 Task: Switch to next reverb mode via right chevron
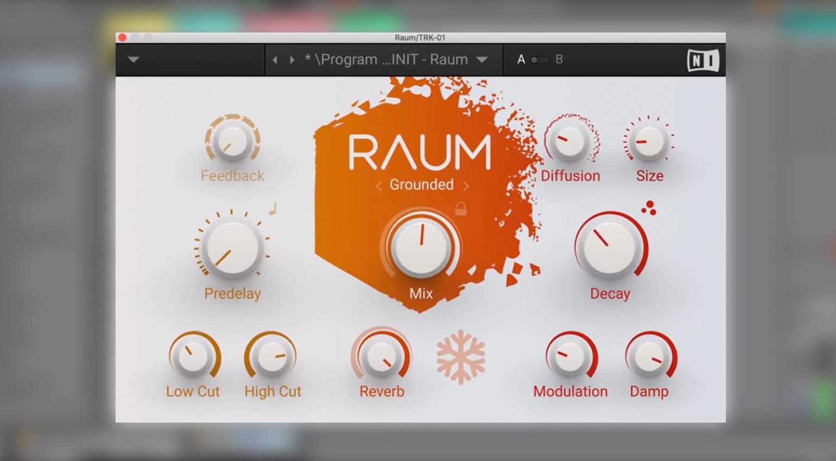click(466, 186)
